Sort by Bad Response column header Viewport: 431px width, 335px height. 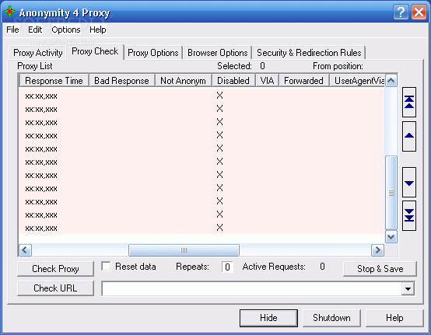tap(122, 81)
